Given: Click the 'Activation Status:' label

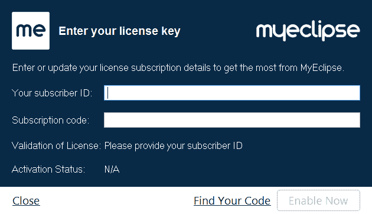Looking at the screenshot, I should (x=48, y=169).
